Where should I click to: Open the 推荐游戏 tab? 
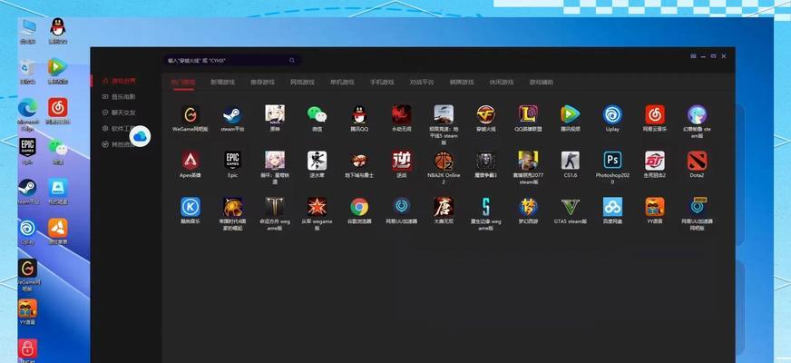click(262, 82)
